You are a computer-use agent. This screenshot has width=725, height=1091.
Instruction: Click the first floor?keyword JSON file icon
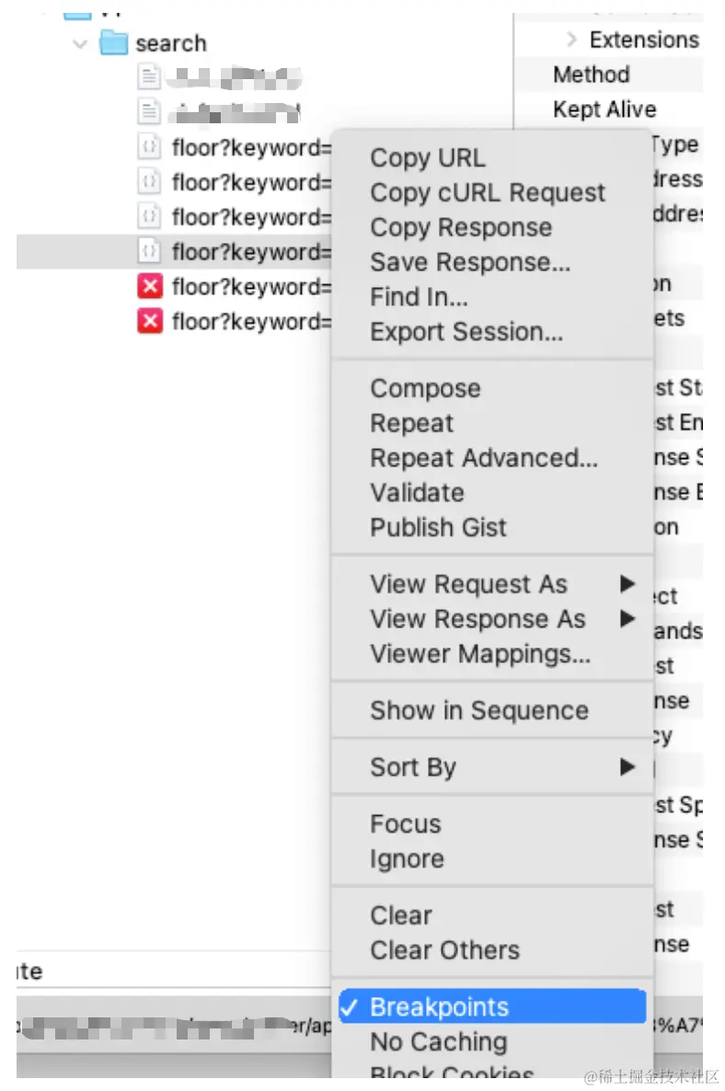coord(149,147)
